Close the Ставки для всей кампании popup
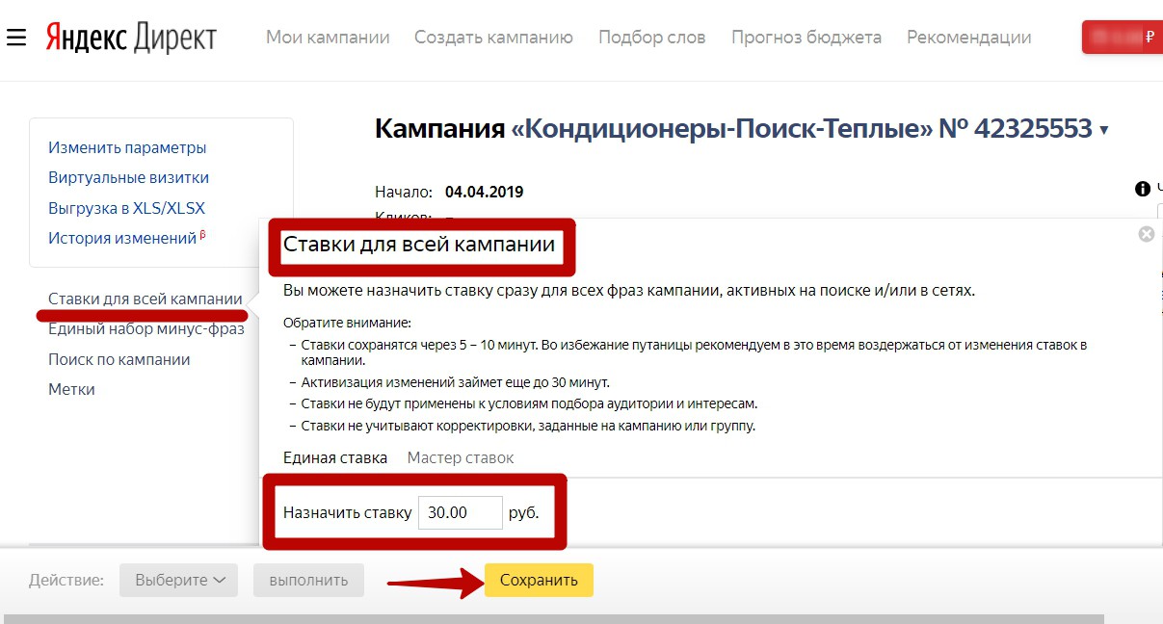Image resolution: width=1163 pixels, height=624 pixels. tap(1146, 234)
